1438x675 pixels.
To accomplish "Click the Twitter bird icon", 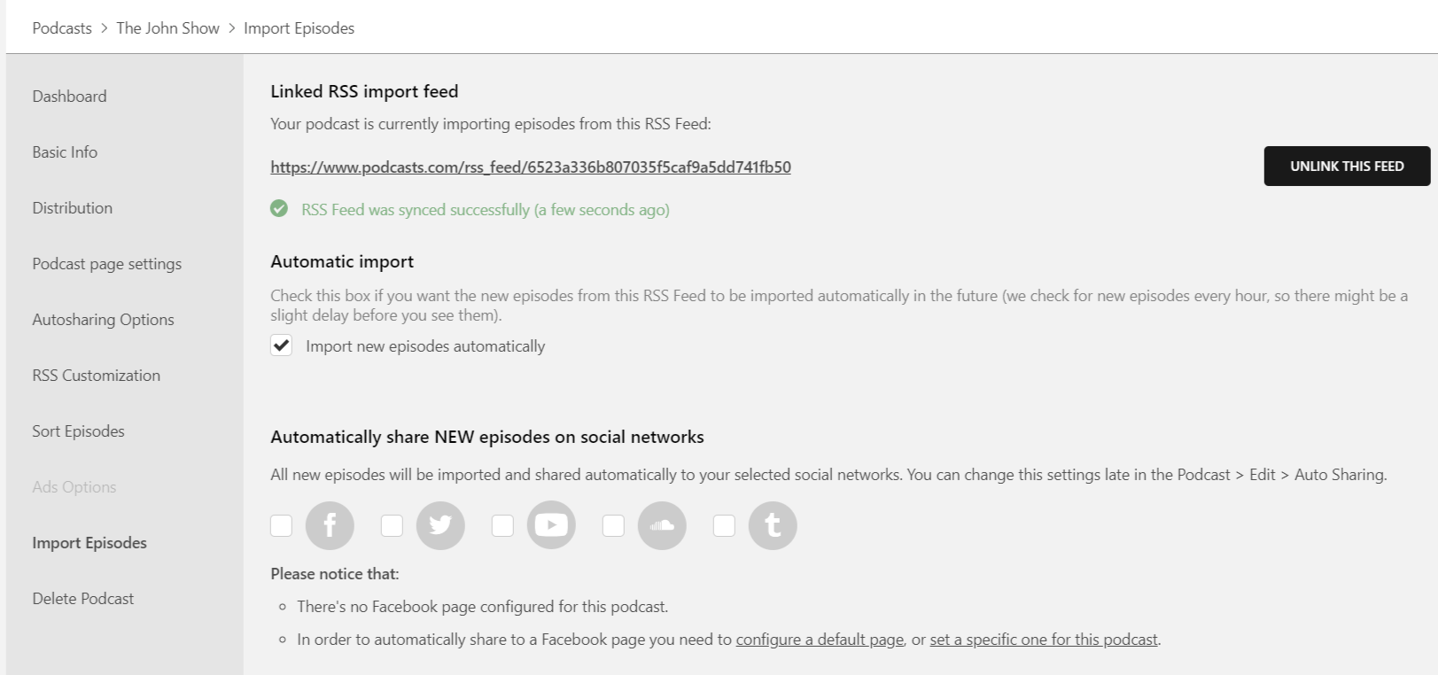I will pos(440,525).
